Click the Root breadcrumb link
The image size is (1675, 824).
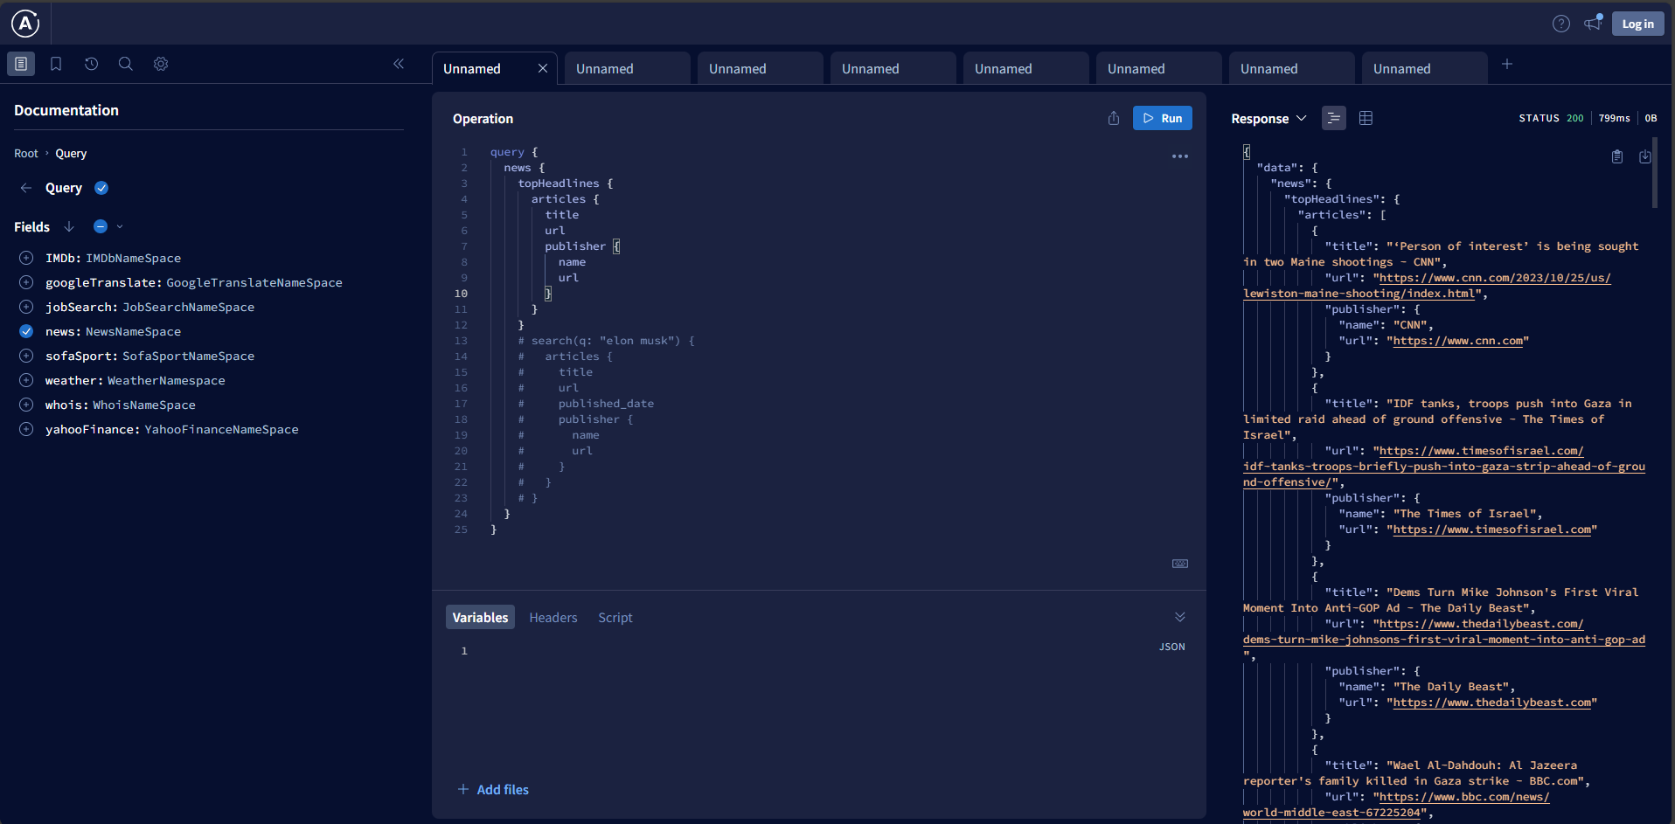[26, 154]
